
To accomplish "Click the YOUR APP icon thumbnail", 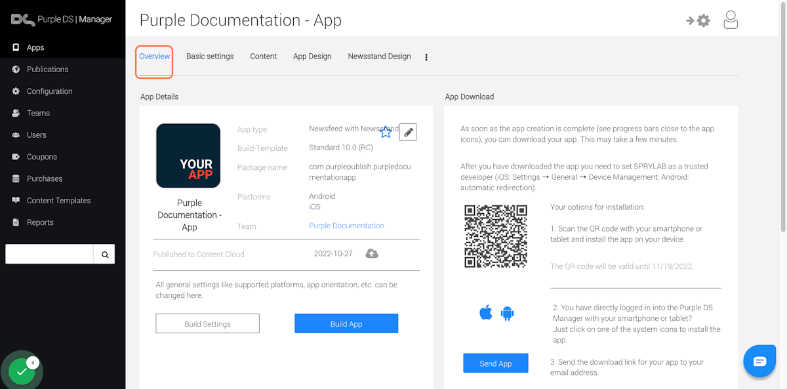I will [188, 155].
